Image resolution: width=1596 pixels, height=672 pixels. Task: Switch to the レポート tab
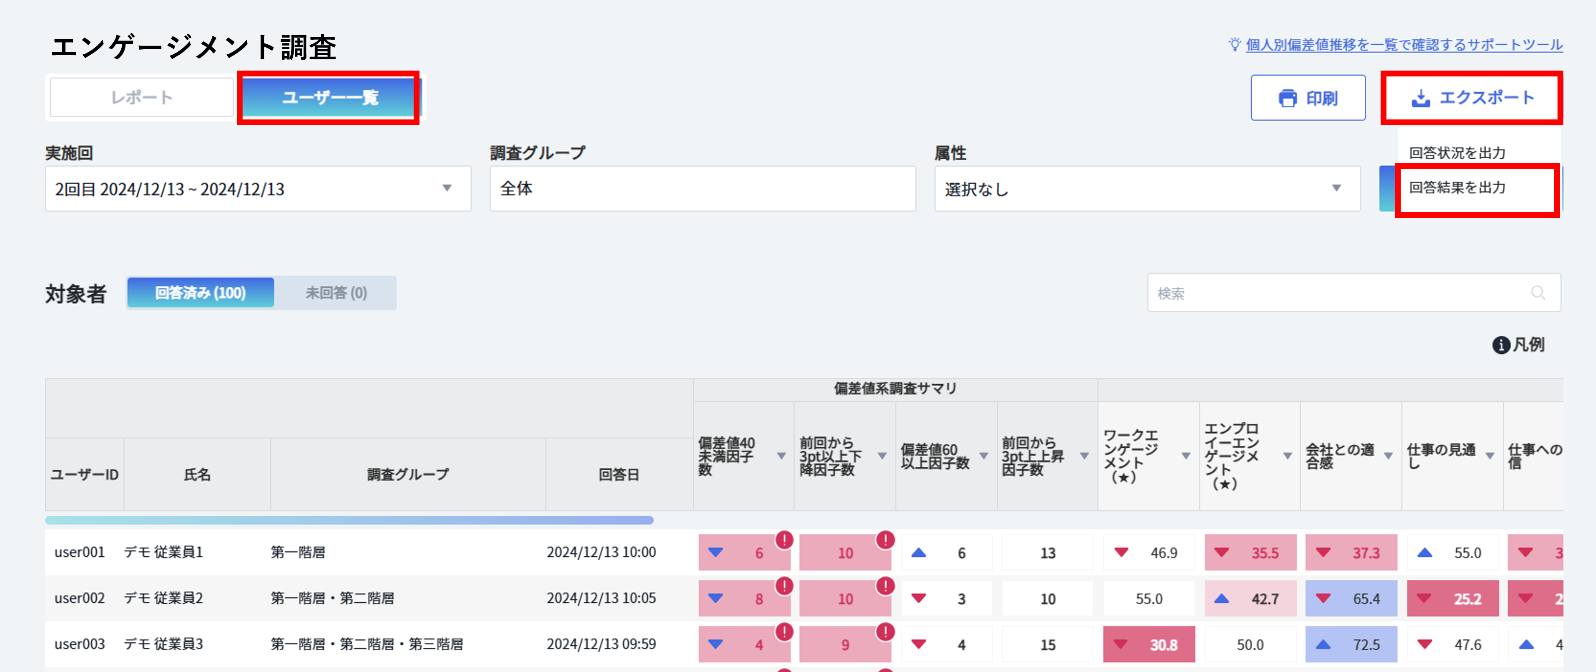(x=141, y=97)
